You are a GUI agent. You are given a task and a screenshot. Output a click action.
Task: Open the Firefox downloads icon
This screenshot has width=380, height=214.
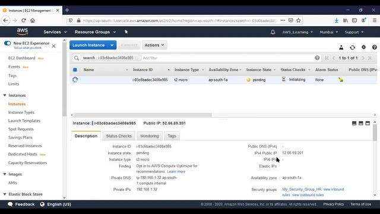pyautogui.click(x=337, y=20)
